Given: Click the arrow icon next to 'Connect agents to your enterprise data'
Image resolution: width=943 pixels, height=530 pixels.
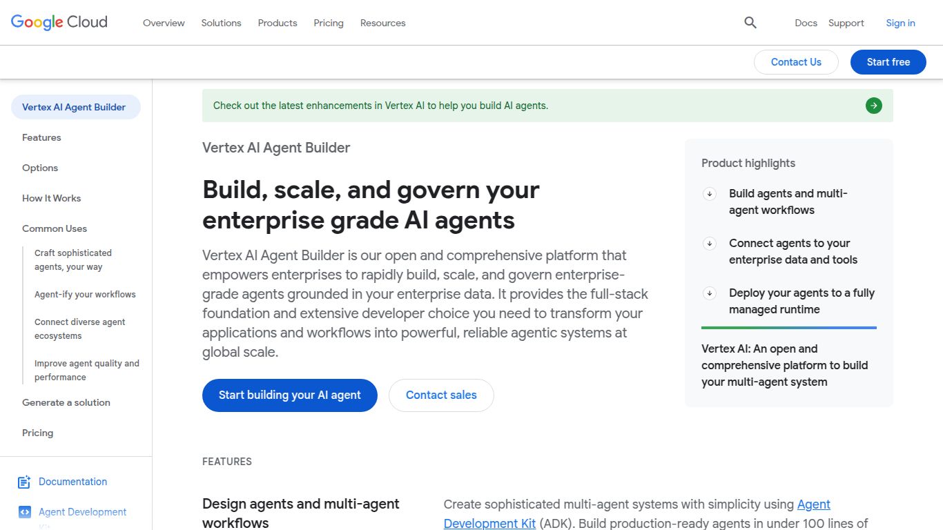Looking at the screenshot, I should point(710,244).
